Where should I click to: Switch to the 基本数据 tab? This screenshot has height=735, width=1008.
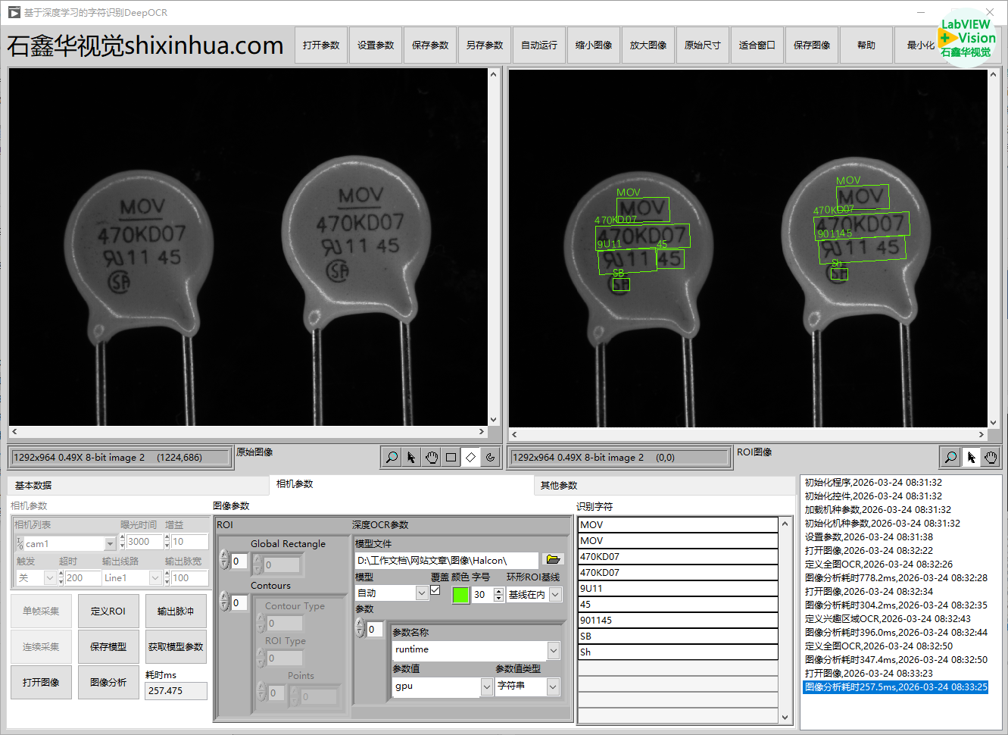(x=33, y=486)
